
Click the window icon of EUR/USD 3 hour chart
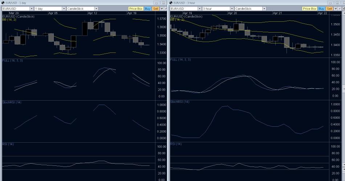tap(171, 3)
